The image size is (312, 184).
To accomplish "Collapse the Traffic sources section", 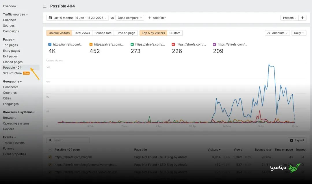I will [15, 14].
